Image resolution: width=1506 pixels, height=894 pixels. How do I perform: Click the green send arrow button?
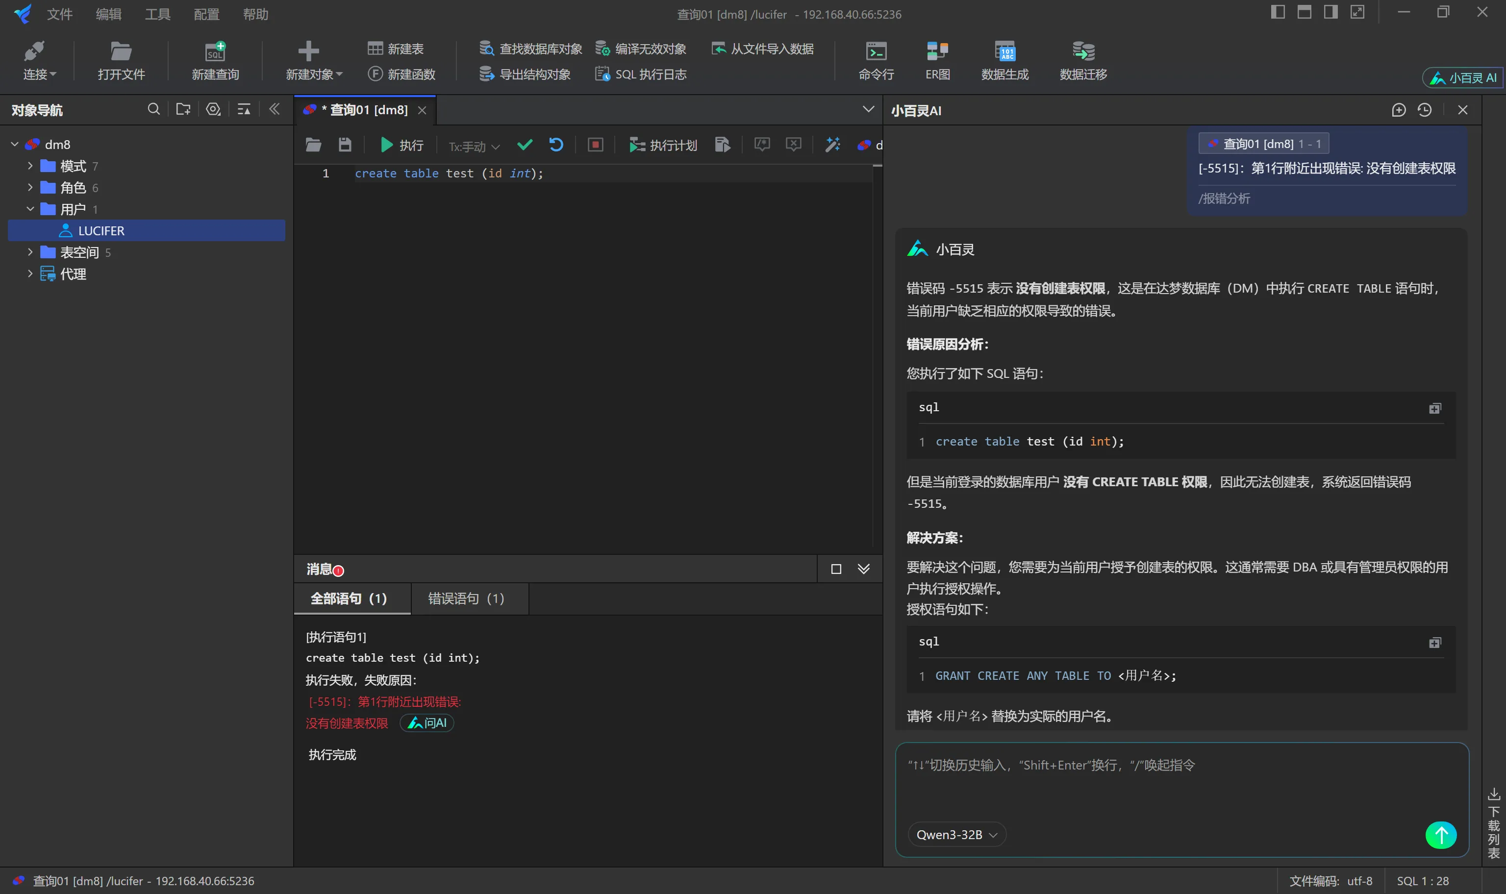click(1440, 835)
